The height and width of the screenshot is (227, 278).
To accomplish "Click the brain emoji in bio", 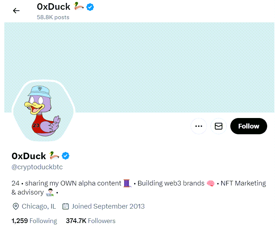I will [211, 183].
